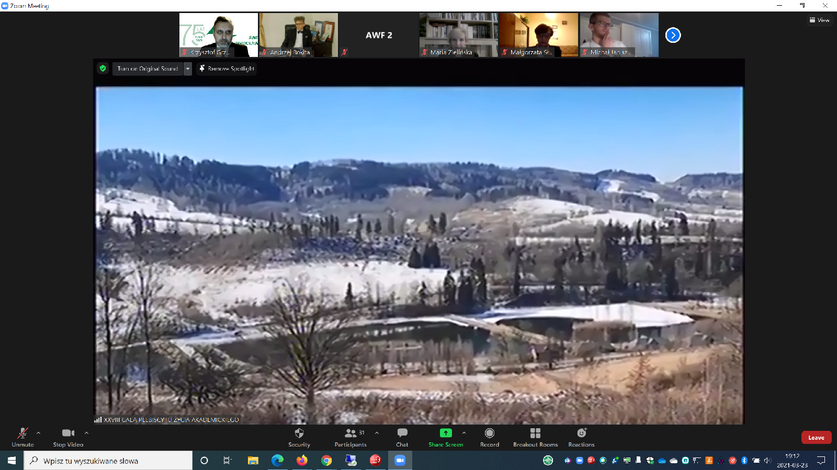Start Share Screen
Image resolution: width=837 pixels, height=470 pixels.
coord(446,438)
